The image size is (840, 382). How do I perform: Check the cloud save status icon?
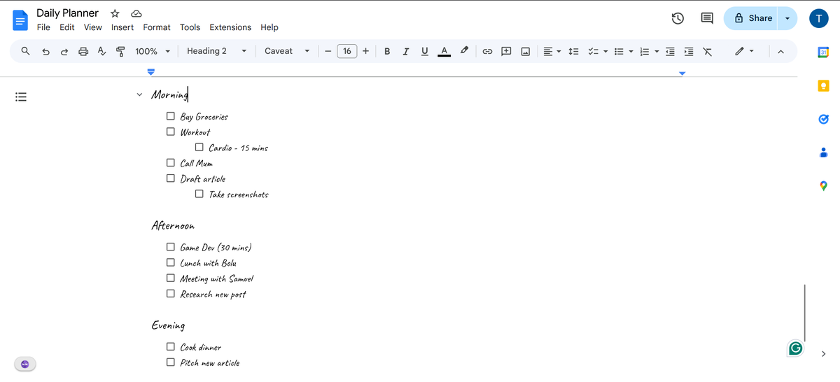tap(136, 13)
